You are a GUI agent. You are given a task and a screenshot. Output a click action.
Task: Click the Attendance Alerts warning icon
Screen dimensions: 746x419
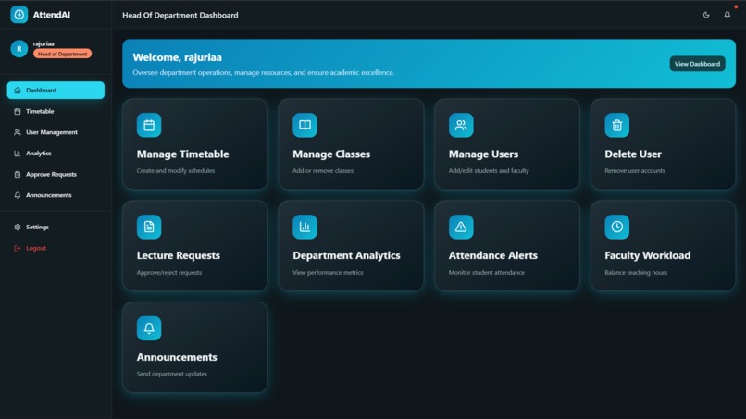pos(461,227)
